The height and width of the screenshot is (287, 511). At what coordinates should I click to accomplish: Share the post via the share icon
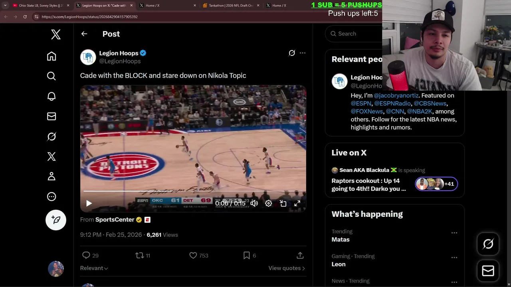pos(300,256)
